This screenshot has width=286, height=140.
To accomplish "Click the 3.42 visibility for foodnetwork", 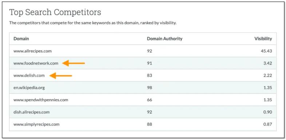I will click(x=267, y=63).
